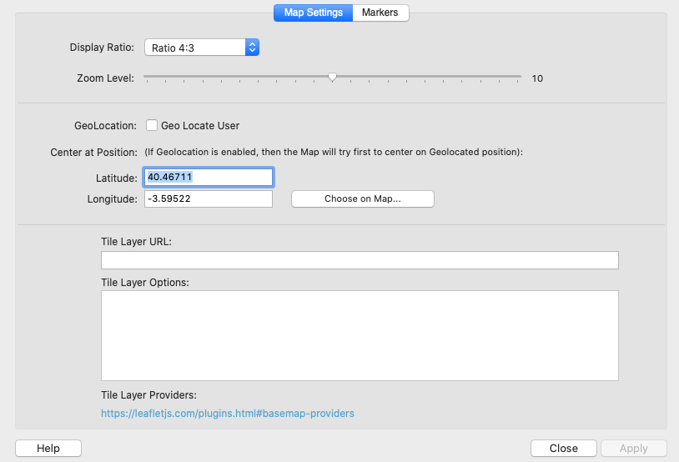Open the leafletjs basemap-providers link
Viewport: 679px width, 462px height.
pos(228,413)
